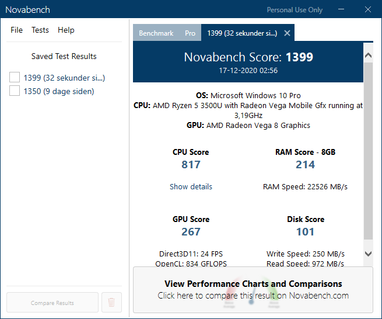Image resolution: width=382 pixels, height=319 pixels.
Task: Close the 1399 results tab
Action: click(287, 33)
